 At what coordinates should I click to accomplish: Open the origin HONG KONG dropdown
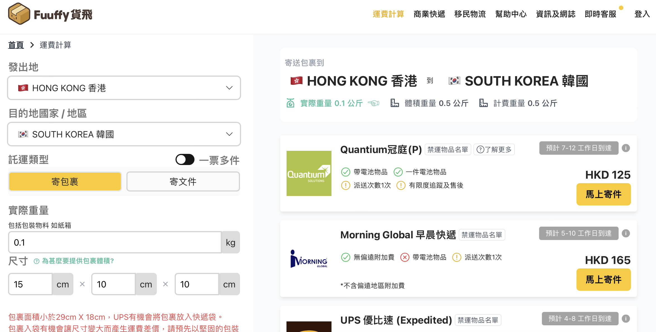pyautogui.click(x=124, y=88)
